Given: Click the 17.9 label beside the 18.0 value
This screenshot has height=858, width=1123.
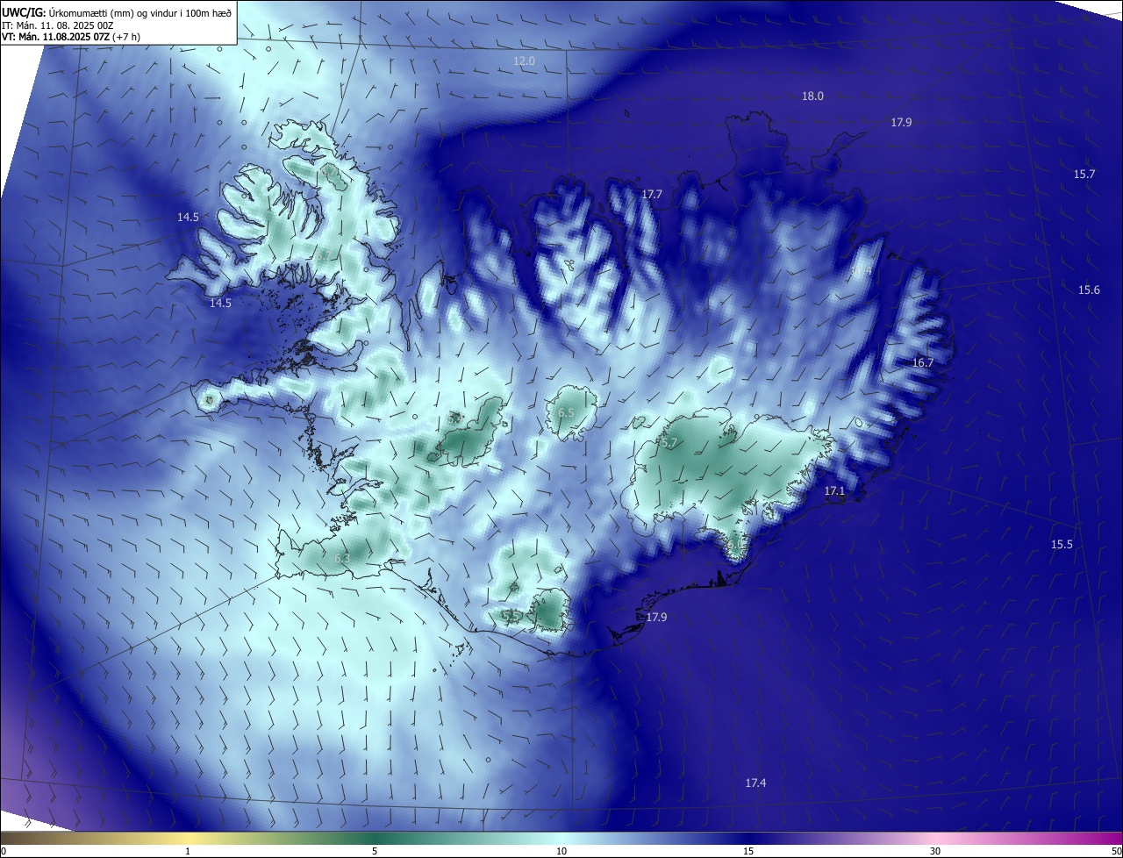Looking at the screenshot, I should click(x=901, y=123).
